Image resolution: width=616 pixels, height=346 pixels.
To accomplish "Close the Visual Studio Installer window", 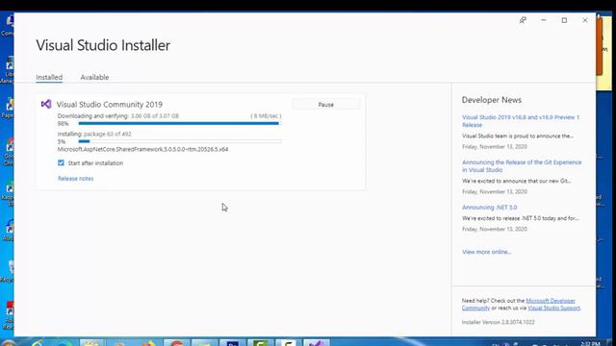I will [585, 20].
